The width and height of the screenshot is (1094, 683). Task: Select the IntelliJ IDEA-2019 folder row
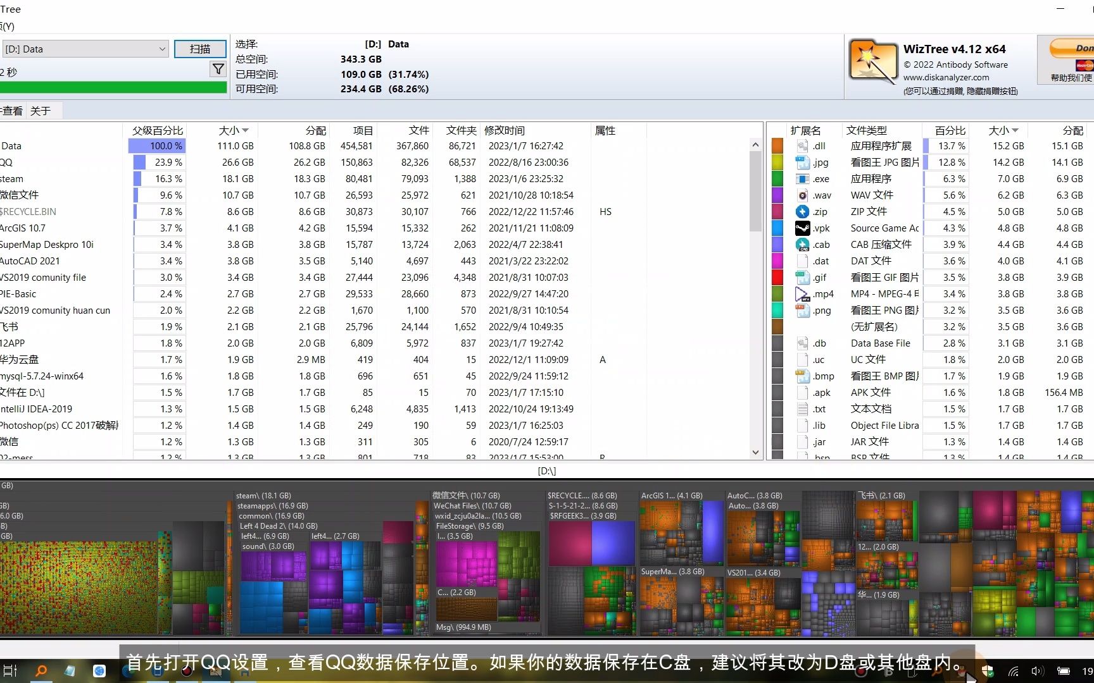point(374,409)
